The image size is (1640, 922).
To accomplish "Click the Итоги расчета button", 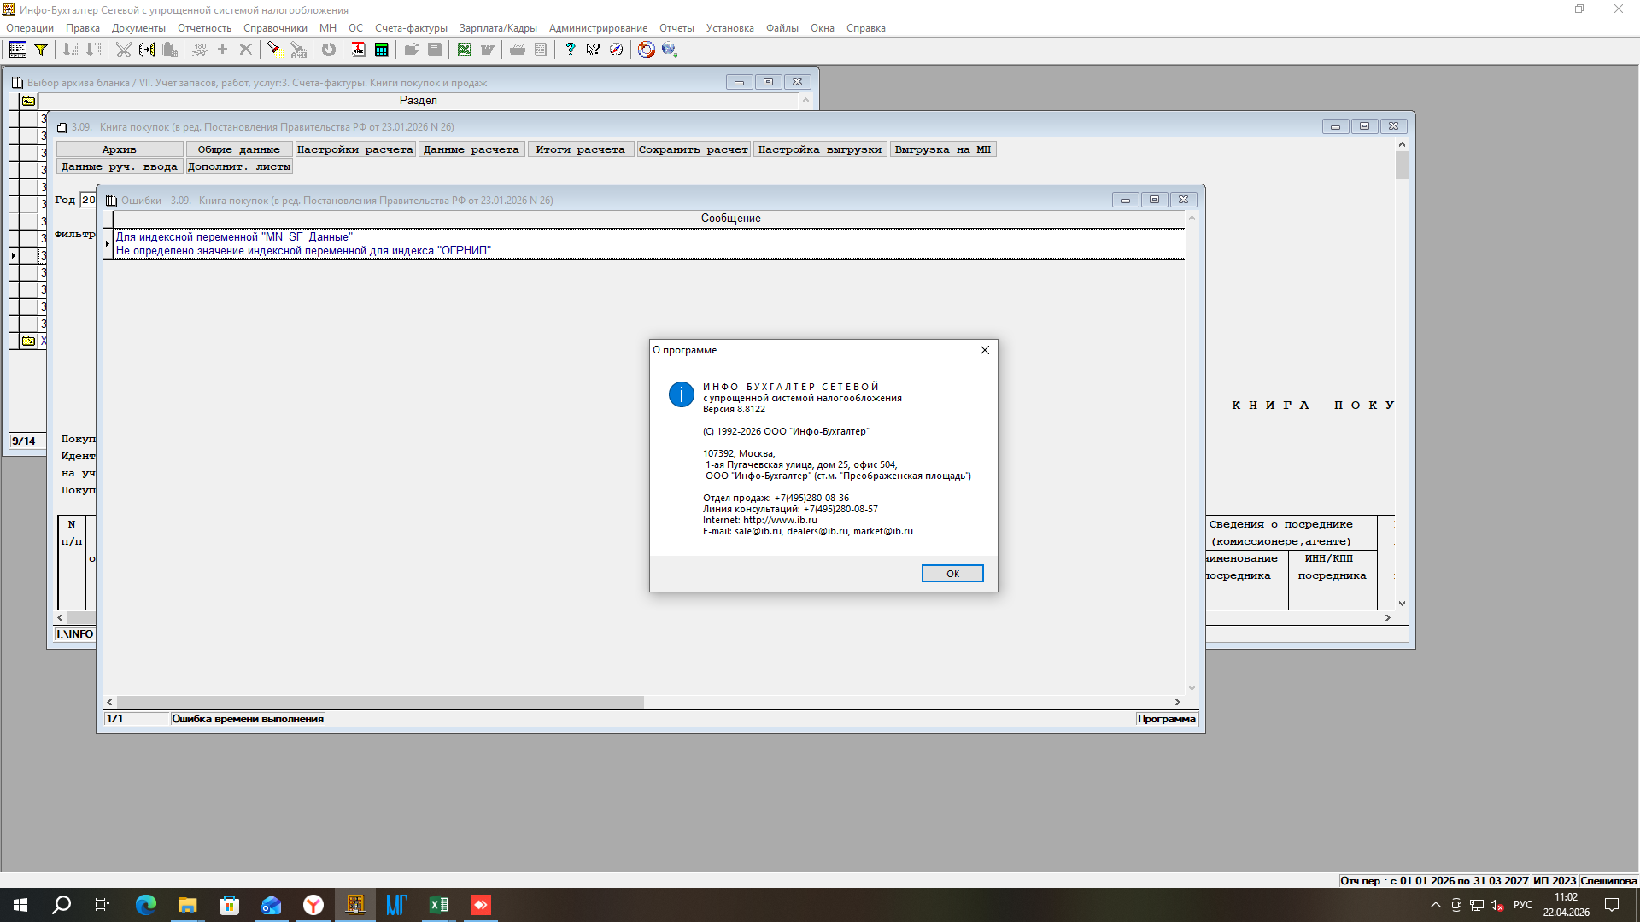I will click(580, 149).
